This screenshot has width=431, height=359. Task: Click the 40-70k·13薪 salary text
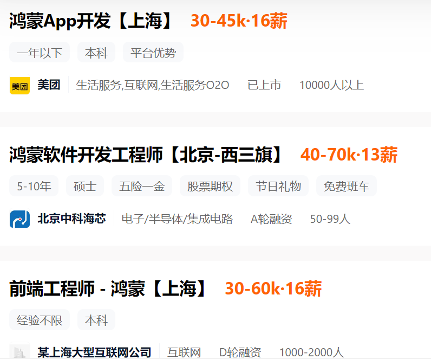[x=349, y=155]
